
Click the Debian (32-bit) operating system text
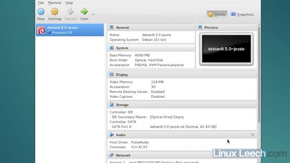click(154, 39)
